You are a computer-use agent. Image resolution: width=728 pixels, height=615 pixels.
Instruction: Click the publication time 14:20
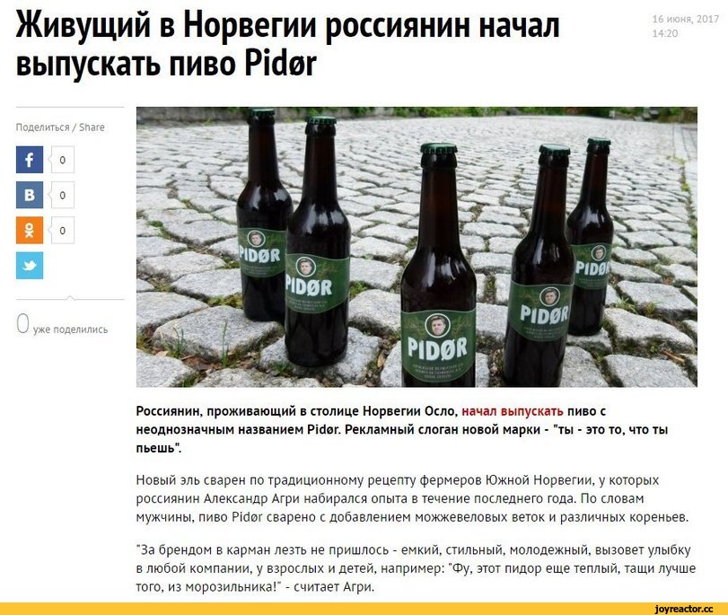pos(665,33)
